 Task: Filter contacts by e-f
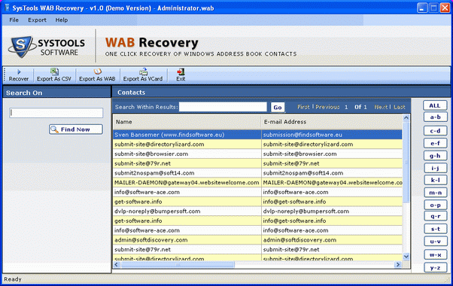point(436,143)
